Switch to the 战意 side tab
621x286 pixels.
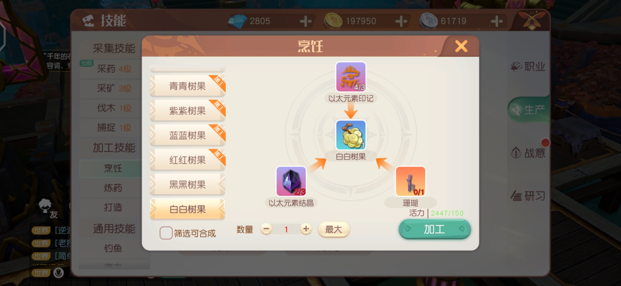click(x=528, y=153)
